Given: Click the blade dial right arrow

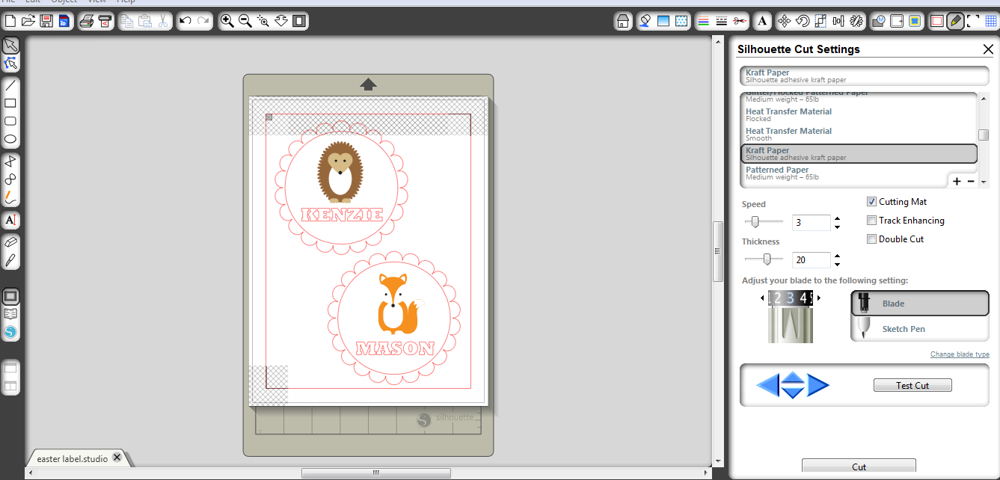Looking at the screenshot, I should coord(819,298).
